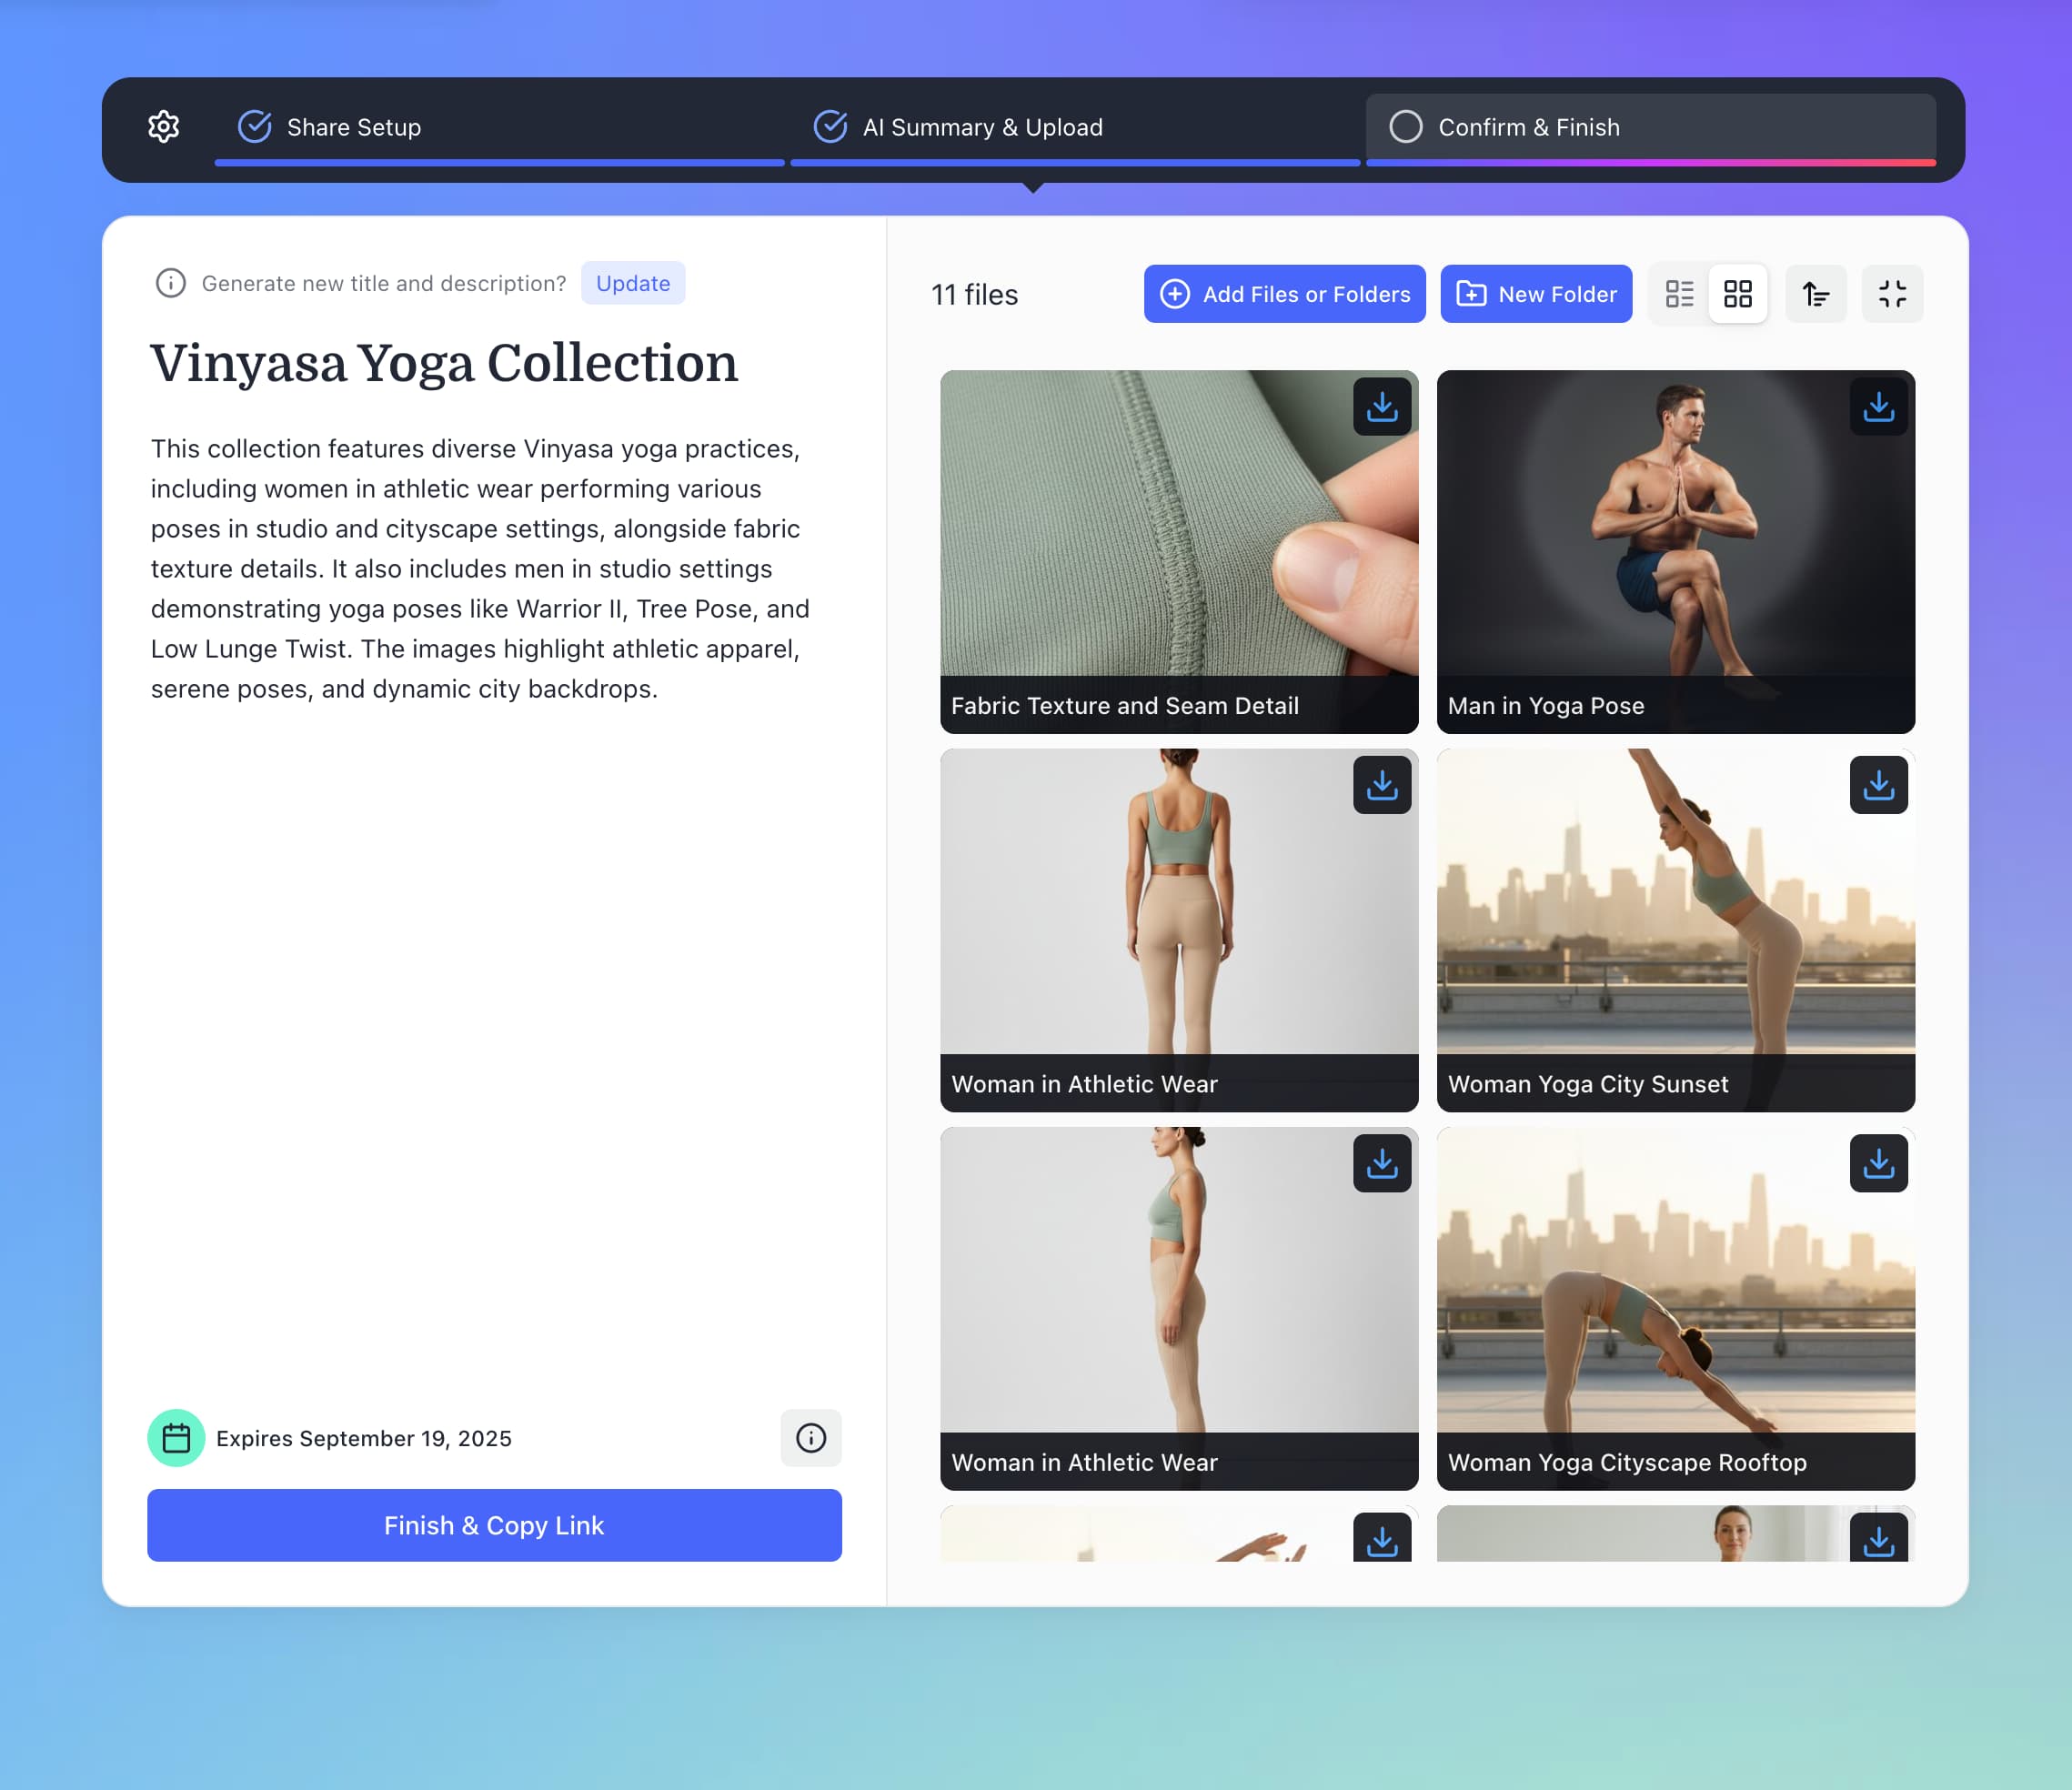Switch to list view

point(1680,294)
